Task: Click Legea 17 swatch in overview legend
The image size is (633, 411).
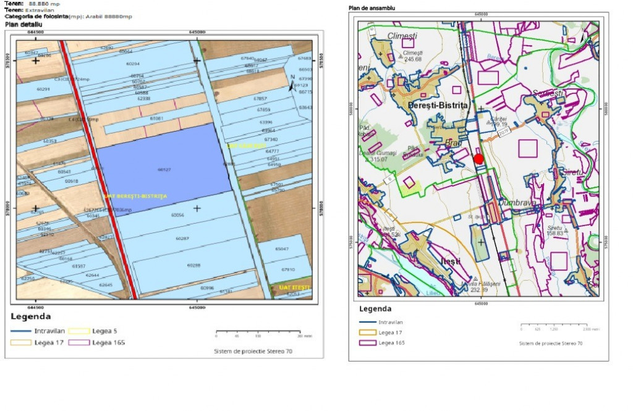Action: (368, 333)
